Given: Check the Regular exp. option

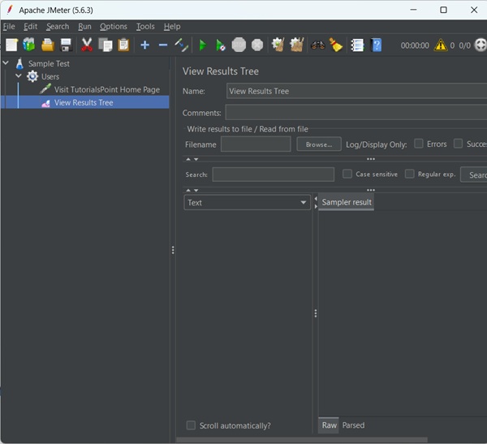Looking at the screenshot, I should [410, 174].
